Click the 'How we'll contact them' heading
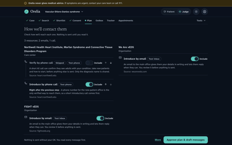Image resolution: width=232 pixels, height=145 pixels. click(x=45, y=29)
